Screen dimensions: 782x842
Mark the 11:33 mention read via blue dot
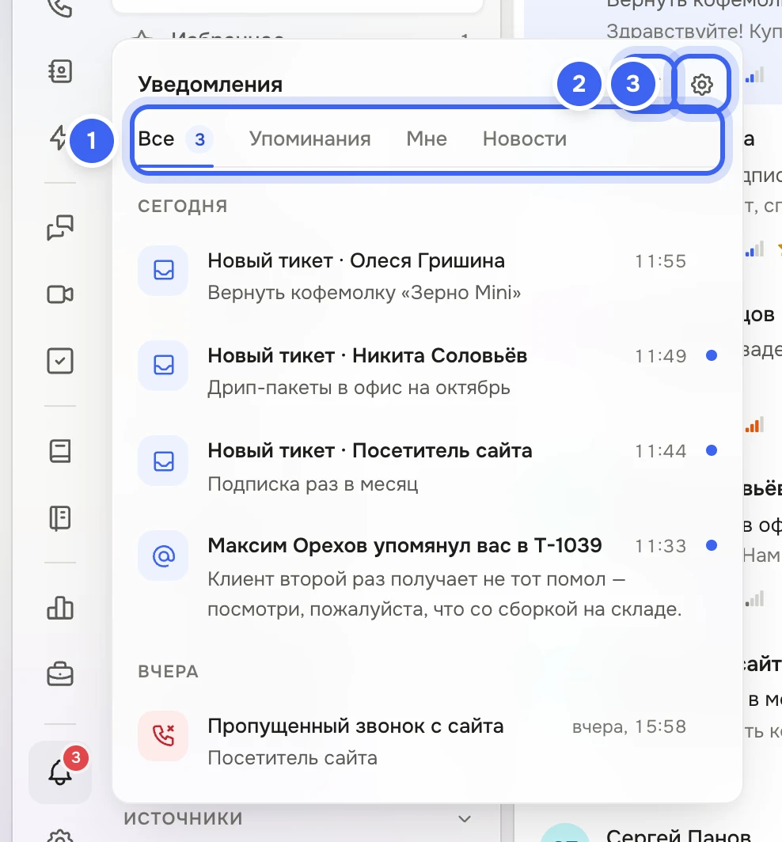(x=712, y=545)
